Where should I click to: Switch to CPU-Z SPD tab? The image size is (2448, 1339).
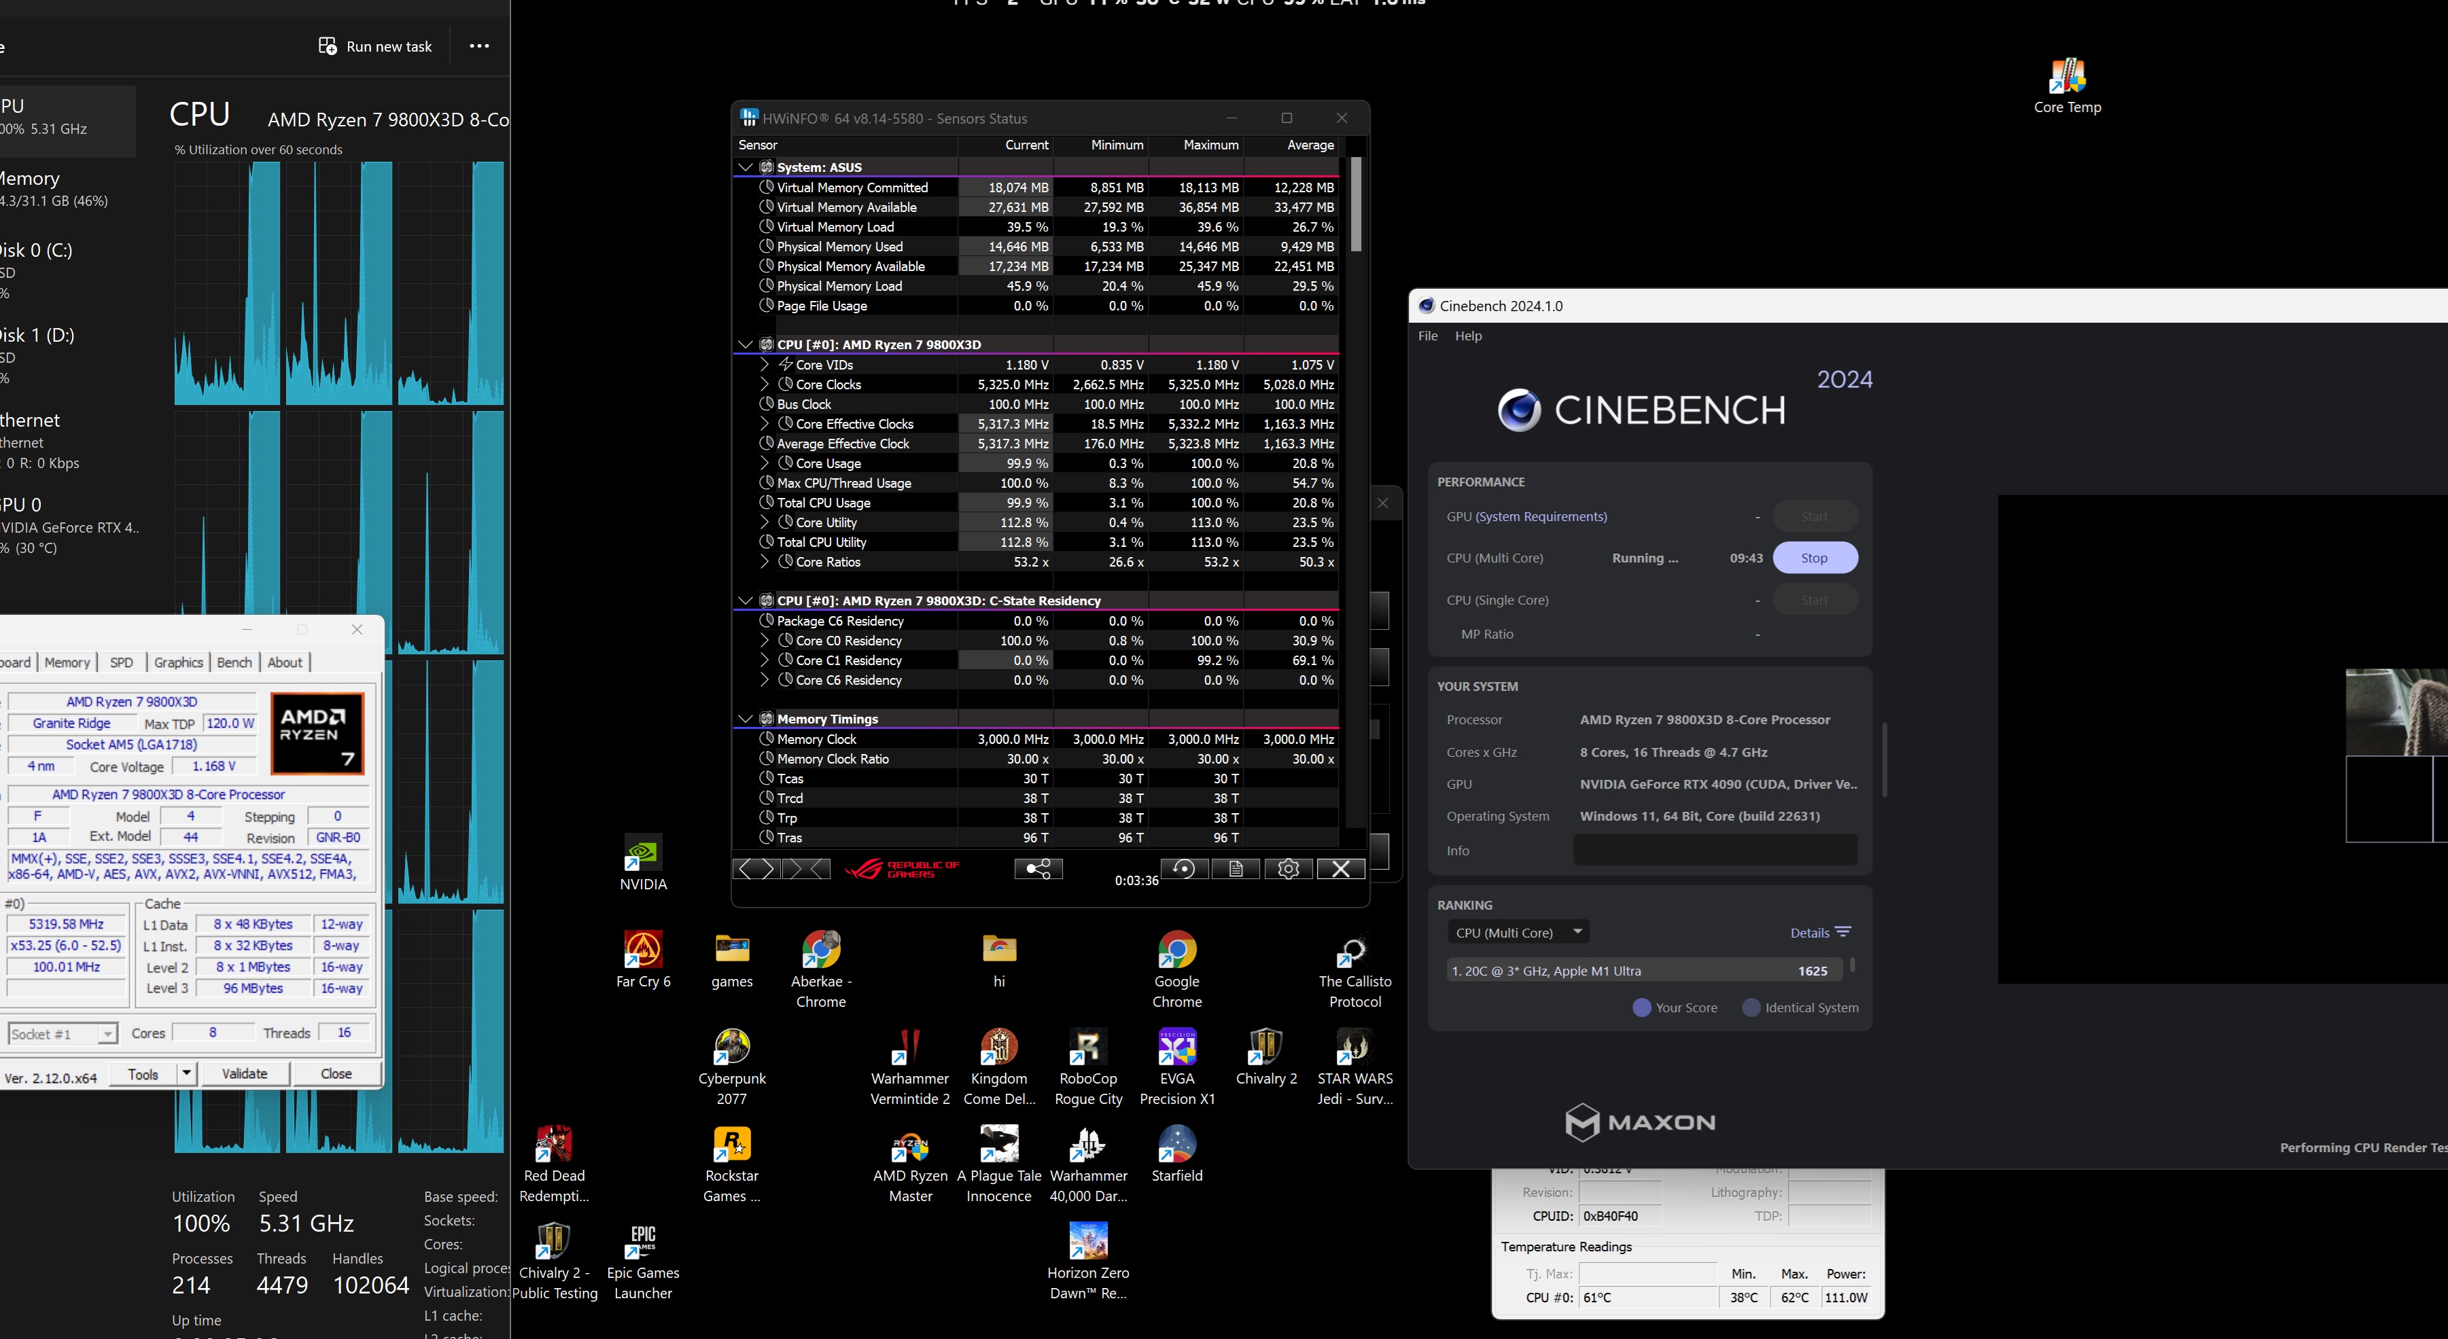(122, 663)
